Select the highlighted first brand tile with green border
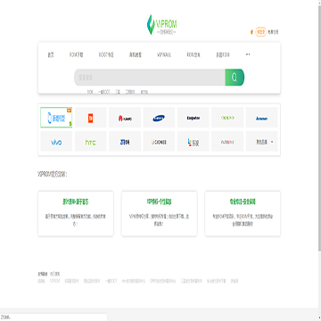The width and height of the screenshot is (321, 321). pos(56,118)
